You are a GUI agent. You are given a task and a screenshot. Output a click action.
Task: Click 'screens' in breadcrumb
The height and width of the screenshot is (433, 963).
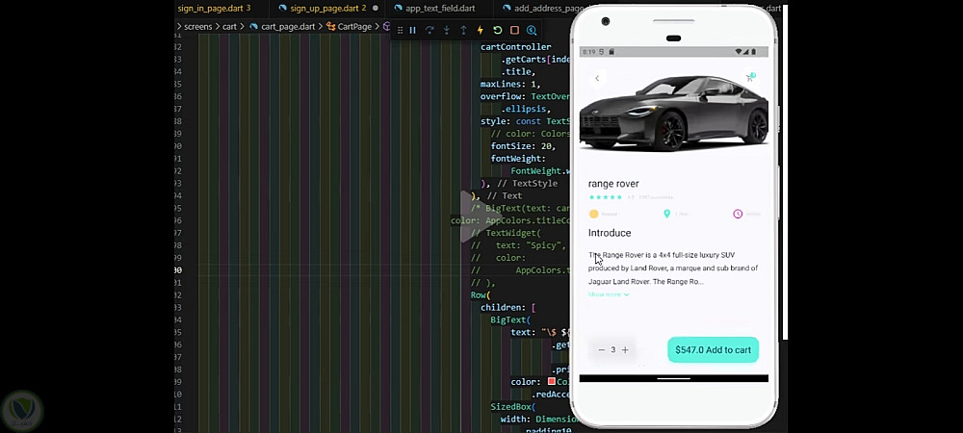pyautogui.click(x=197, y=26)
